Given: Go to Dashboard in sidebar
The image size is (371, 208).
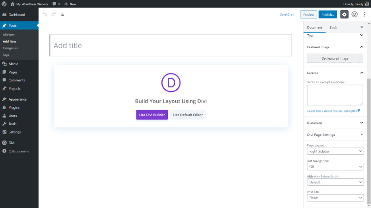Looking at the screenshot, I should pyautogui.click(x=19, y=15).
